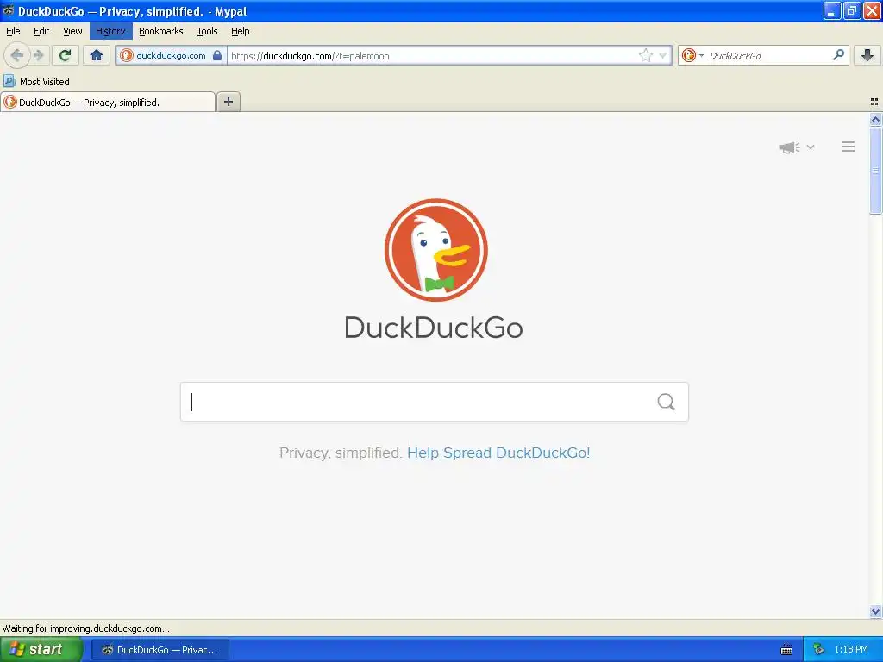Go back using the back arrow
This screenshot has width=883, height=662.
17,55
